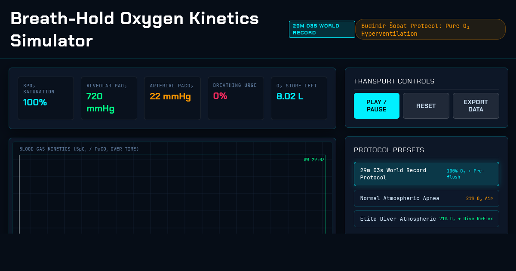Click the Protocol Presets heading
This screenshot has height=271, width=516.
click(389, 150)
